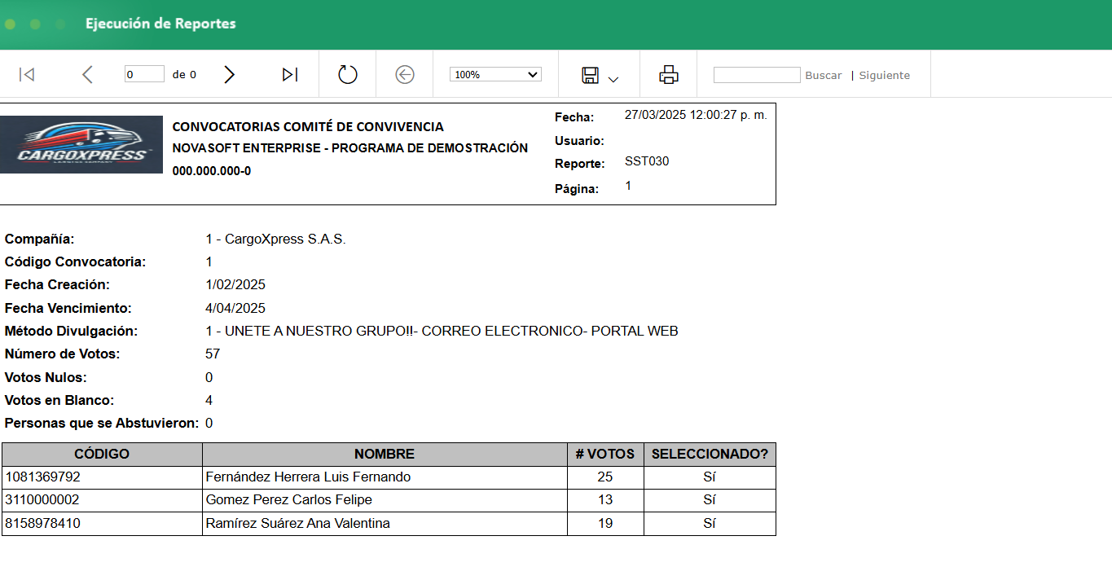
Task: Open export save menu
Action: (x=600, y=76)
